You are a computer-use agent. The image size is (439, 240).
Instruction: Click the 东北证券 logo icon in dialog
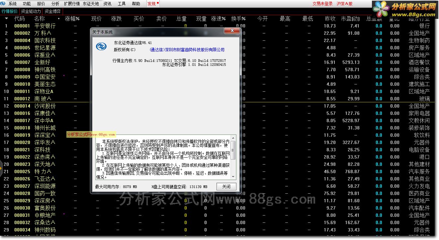[101, 46]
